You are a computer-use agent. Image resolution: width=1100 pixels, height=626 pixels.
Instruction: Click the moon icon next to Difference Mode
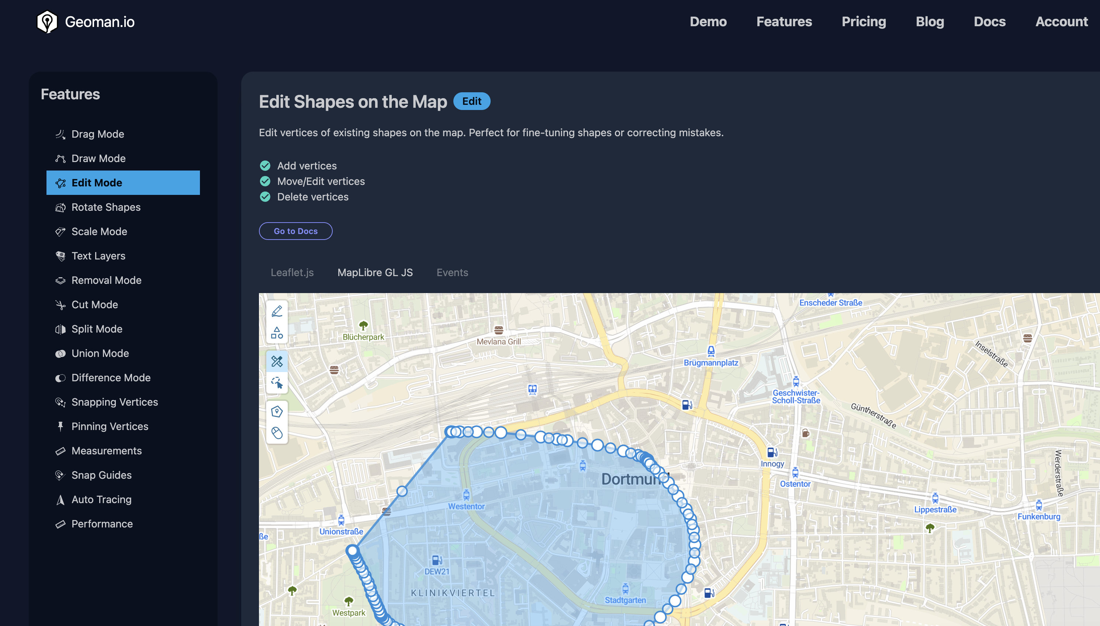click(60, 378)
